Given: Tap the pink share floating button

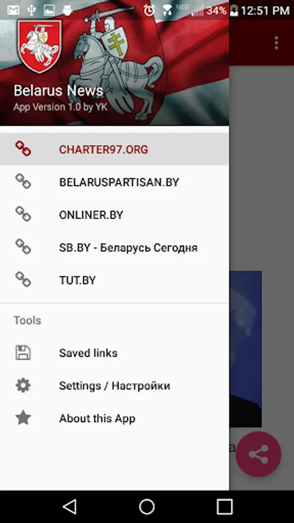Looking at the screenshot, I should (x=259, y=454).
